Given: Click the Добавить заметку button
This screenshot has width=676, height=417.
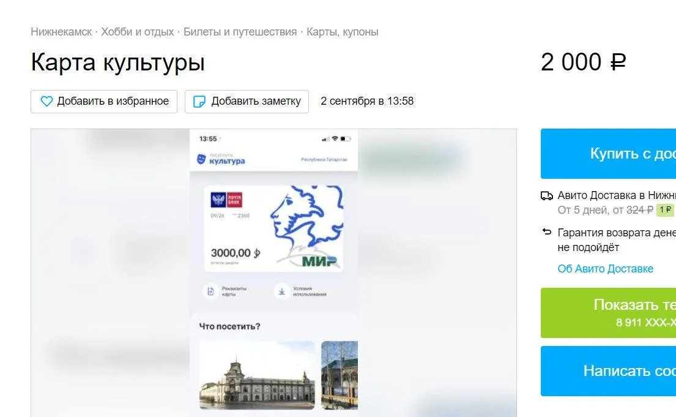Looking at the screenshot, I should (x=247, y=102).
